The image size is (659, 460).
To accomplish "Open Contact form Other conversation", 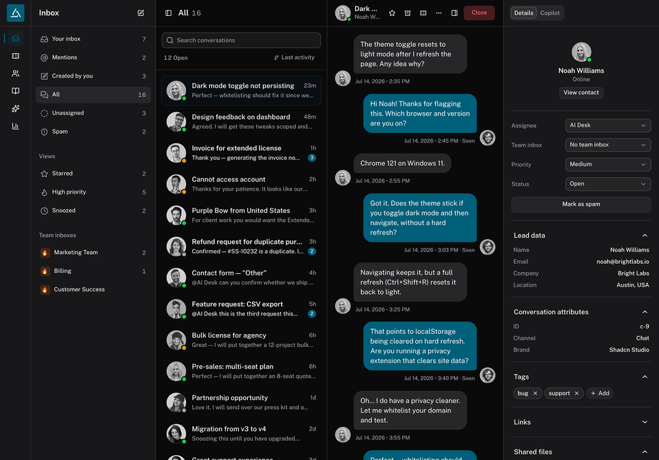I will (x=241, y=278).
